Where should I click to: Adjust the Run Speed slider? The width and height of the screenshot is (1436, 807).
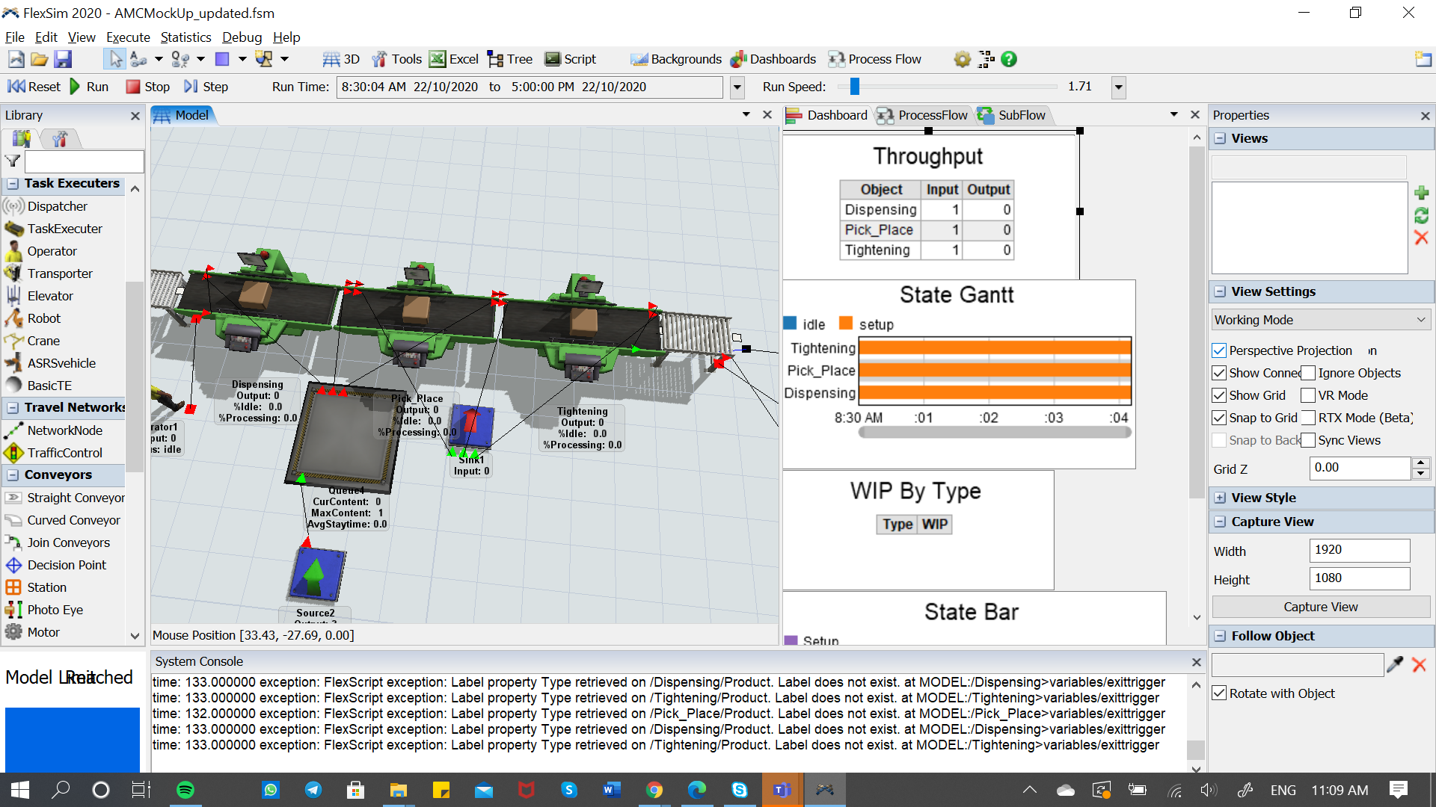[855, 87]
